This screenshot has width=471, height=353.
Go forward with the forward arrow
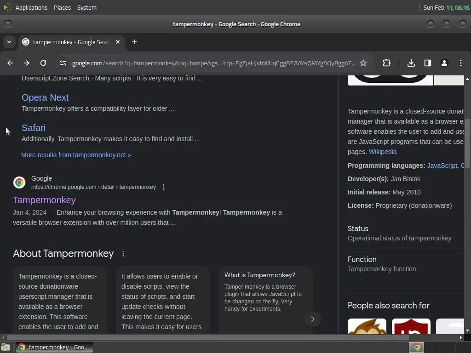[x=27, y=63]
